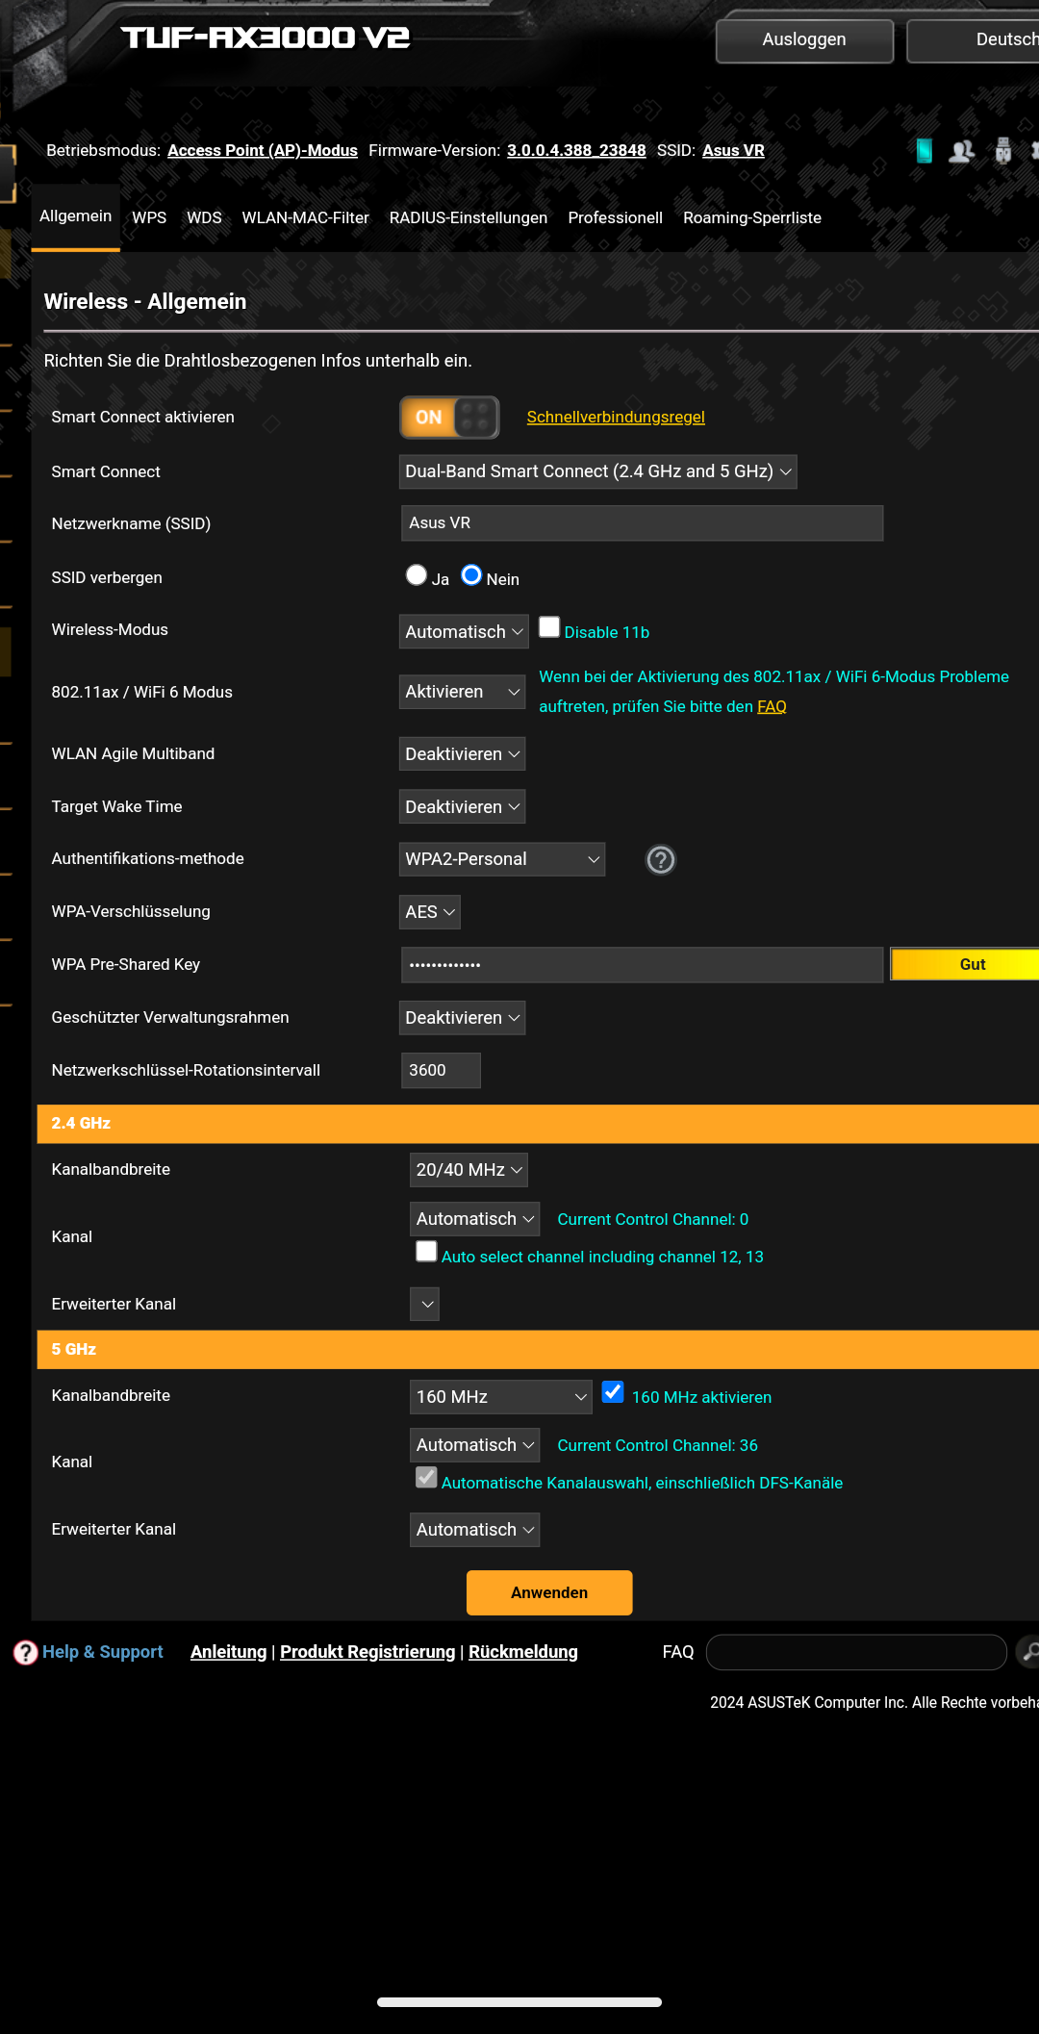The height and width of the screenshot is (2034, 1039).
Task: Open the WLAN-MAC-Filter tab
Action: [x=306, y=217]
